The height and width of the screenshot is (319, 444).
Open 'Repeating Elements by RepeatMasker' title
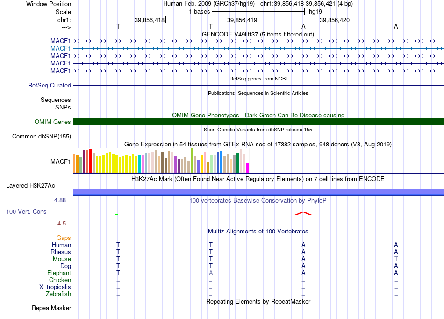click(x=258, y=301)
